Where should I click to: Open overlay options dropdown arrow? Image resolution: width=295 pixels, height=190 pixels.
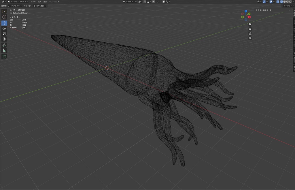coord(274,2)
